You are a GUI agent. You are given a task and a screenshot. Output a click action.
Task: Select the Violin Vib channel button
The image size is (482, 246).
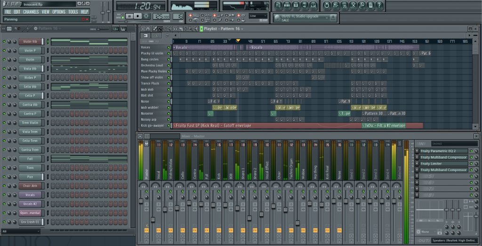(30, 41)
